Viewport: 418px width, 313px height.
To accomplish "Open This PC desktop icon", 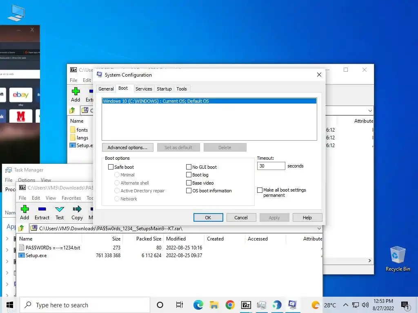I will (16, 13).
